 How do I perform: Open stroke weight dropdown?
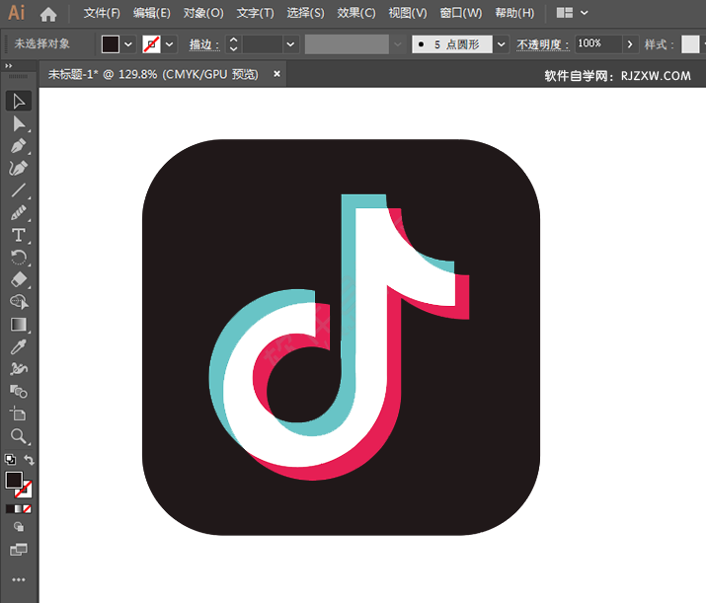pos(290,44)
